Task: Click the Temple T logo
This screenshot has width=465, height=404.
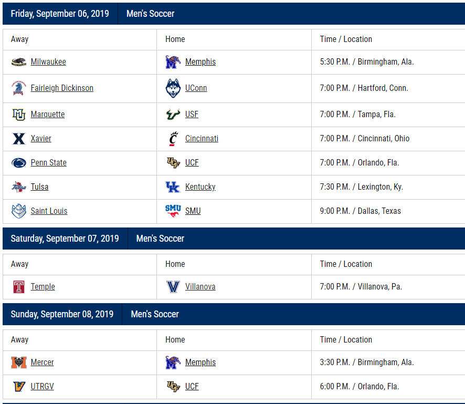Action: coord(19,287)
